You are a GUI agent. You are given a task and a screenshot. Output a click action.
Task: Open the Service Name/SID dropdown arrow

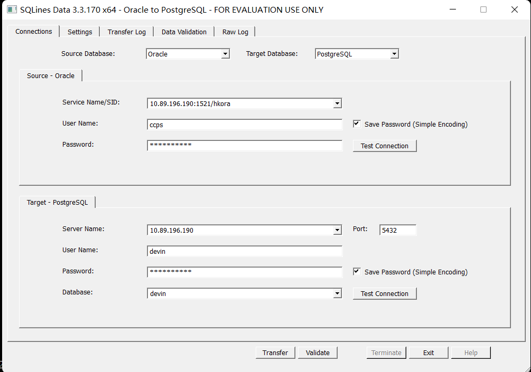tap(337, 103)
